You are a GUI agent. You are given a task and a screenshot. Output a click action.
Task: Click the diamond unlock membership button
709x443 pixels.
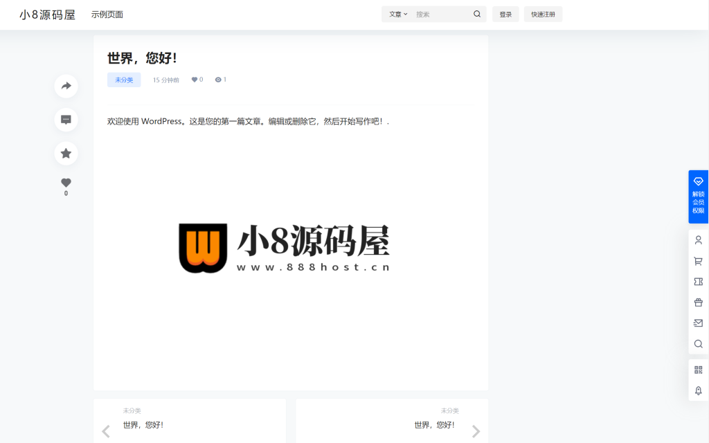[x=698, y=197]
